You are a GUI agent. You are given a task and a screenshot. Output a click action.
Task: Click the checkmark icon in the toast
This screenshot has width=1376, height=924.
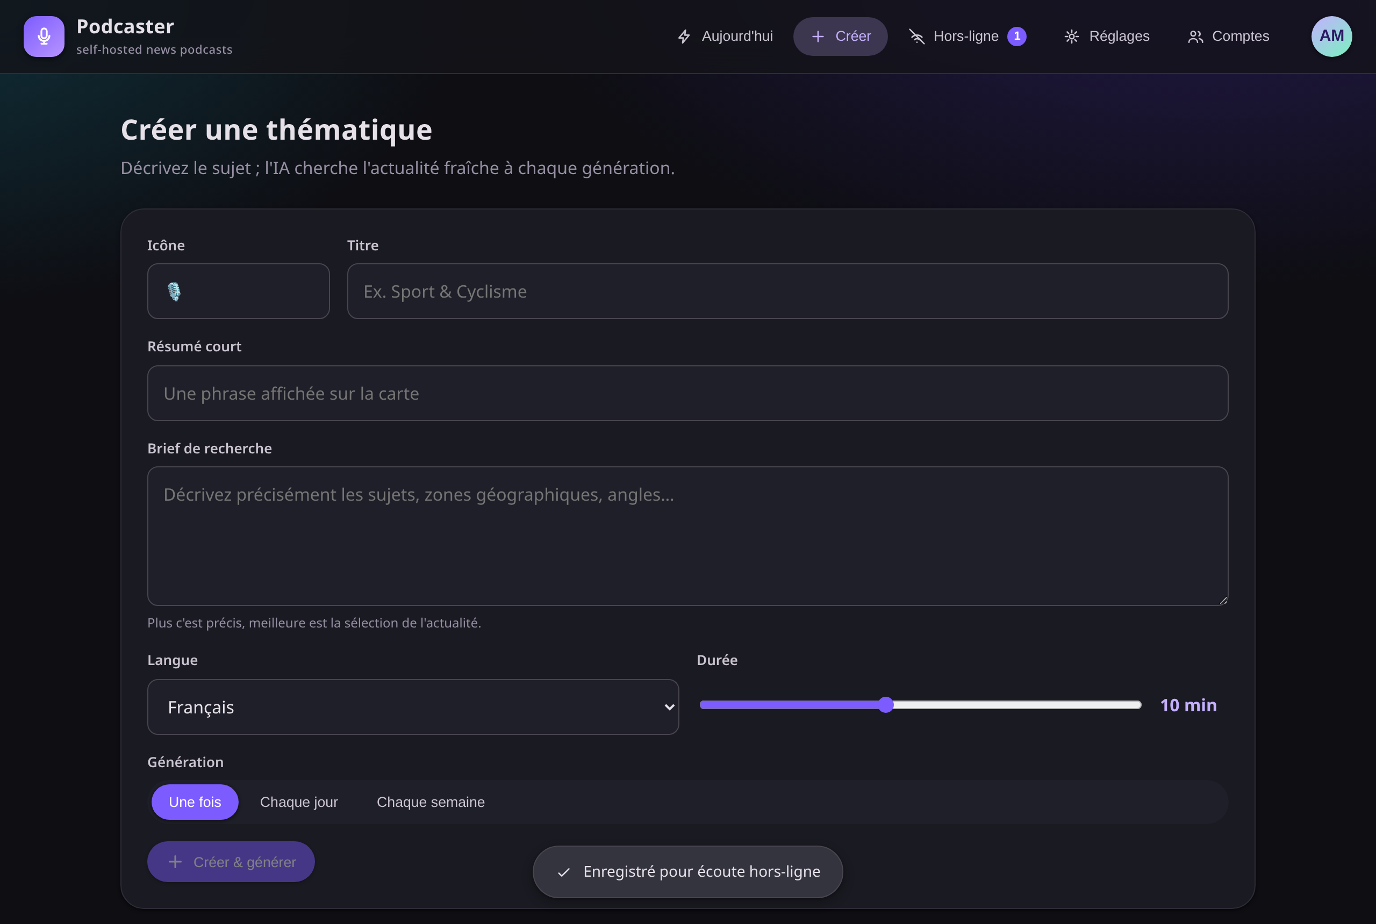point(564,872)
